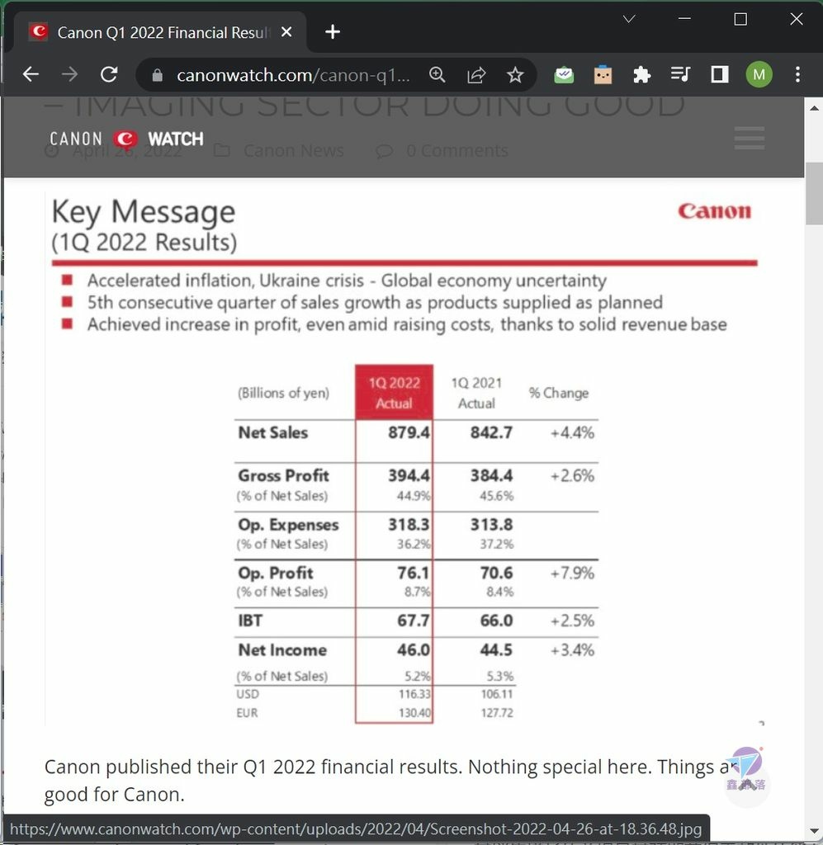
Task: Click the 1Q 2022 Actual column header
Action: (394, 392)
